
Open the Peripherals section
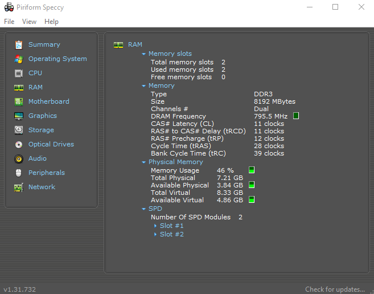[47, 173]
